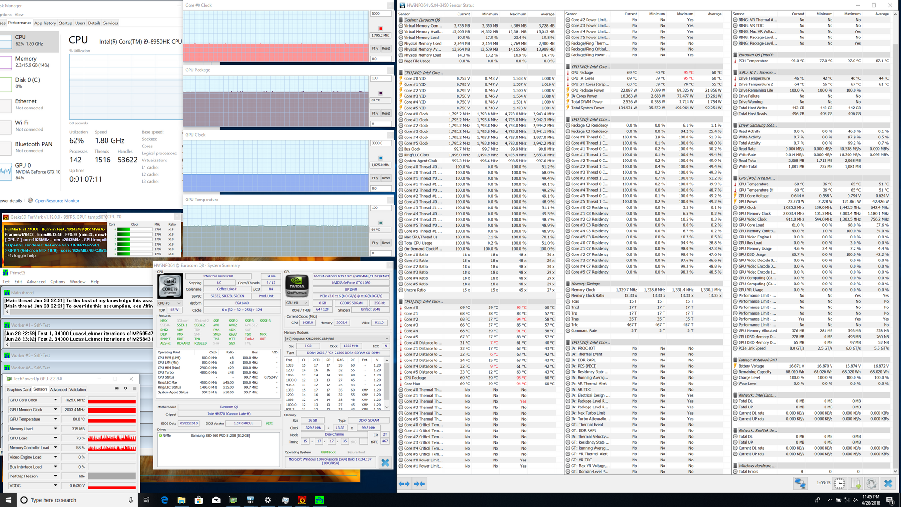Viewport: 901px width, 507px height.
Task: Click muted speaker icon in system tray
Action: 855,500
